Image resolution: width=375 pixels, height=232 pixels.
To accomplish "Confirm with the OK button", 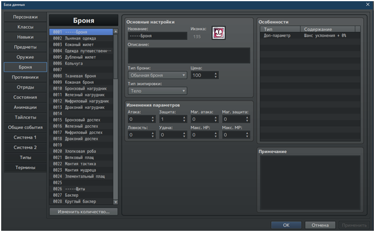I will point(286,225).
